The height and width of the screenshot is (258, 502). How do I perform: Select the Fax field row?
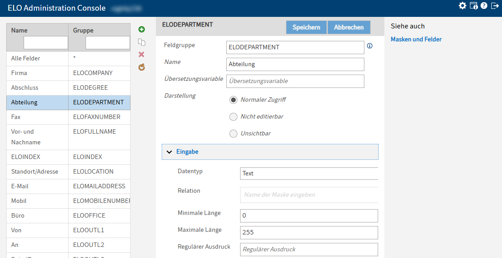(68, 117)
